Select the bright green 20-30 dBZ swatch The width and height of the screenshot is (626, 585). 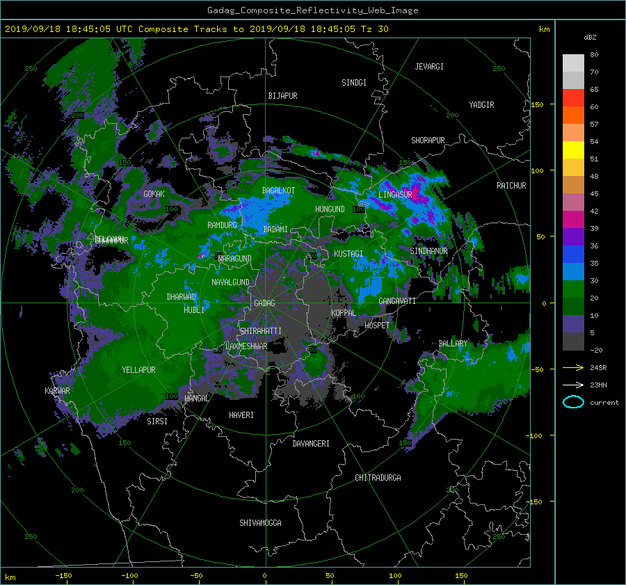coord(573,289)
